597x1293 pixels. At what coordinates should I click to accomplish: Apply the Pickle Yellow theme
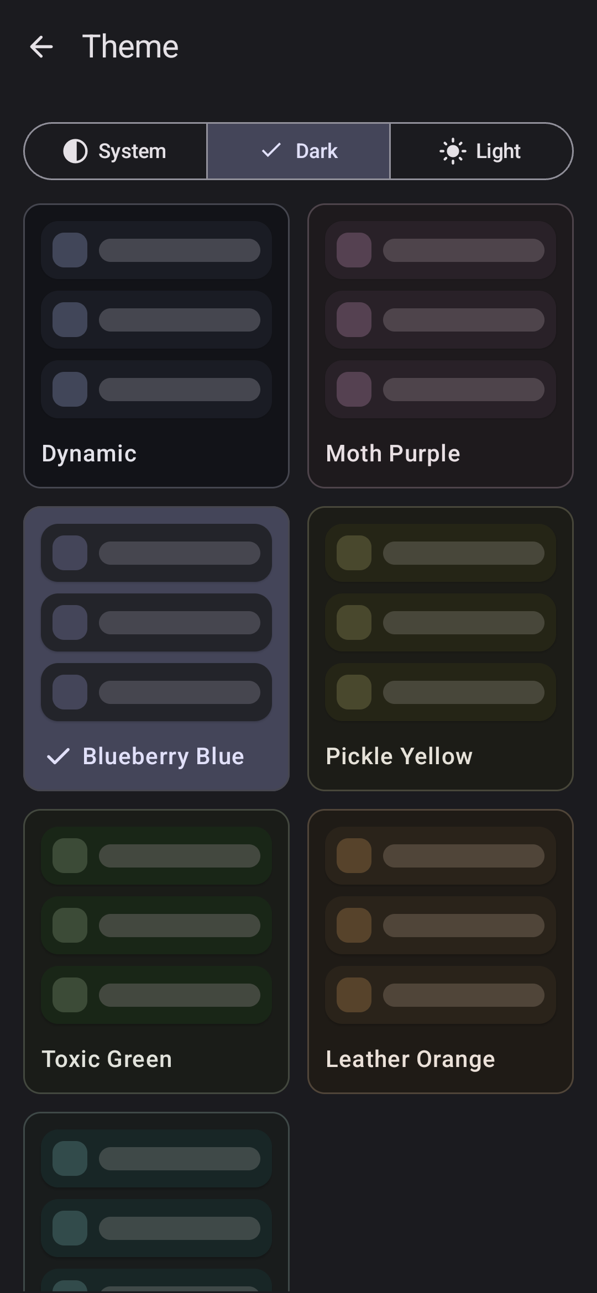point(440,649)
